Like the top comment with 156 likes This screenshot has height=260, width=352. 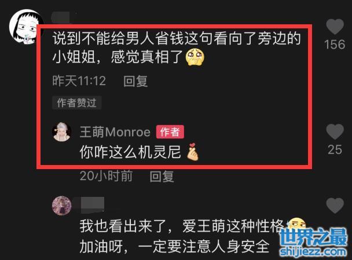click(x=335, y=27)
